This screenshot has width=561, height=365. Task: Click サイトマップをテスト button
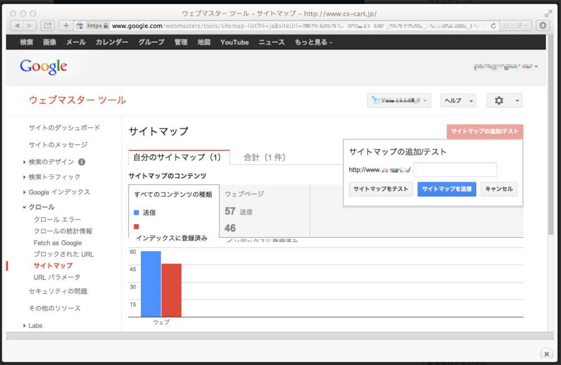pyautogui.click(x=380, y=189)
